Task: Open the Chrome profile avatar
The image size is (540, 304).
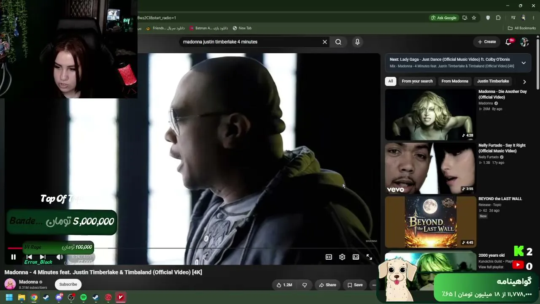Action: pyautogui.click(x=524, y=18)
